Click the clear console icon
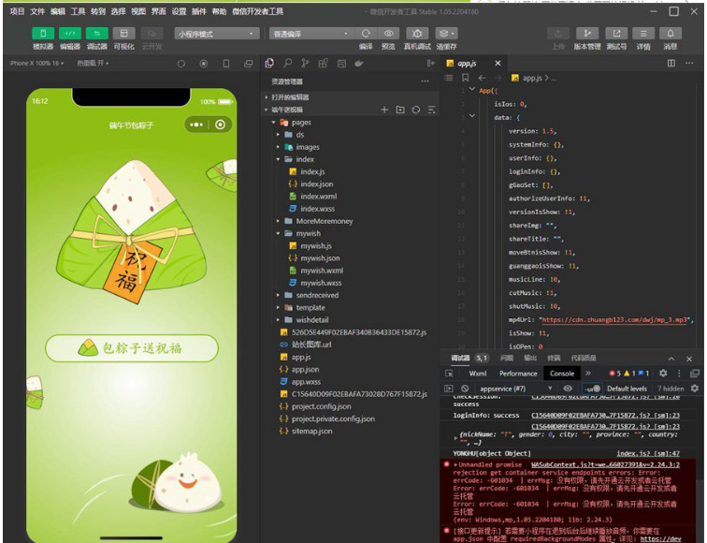 tap(464, 389)
